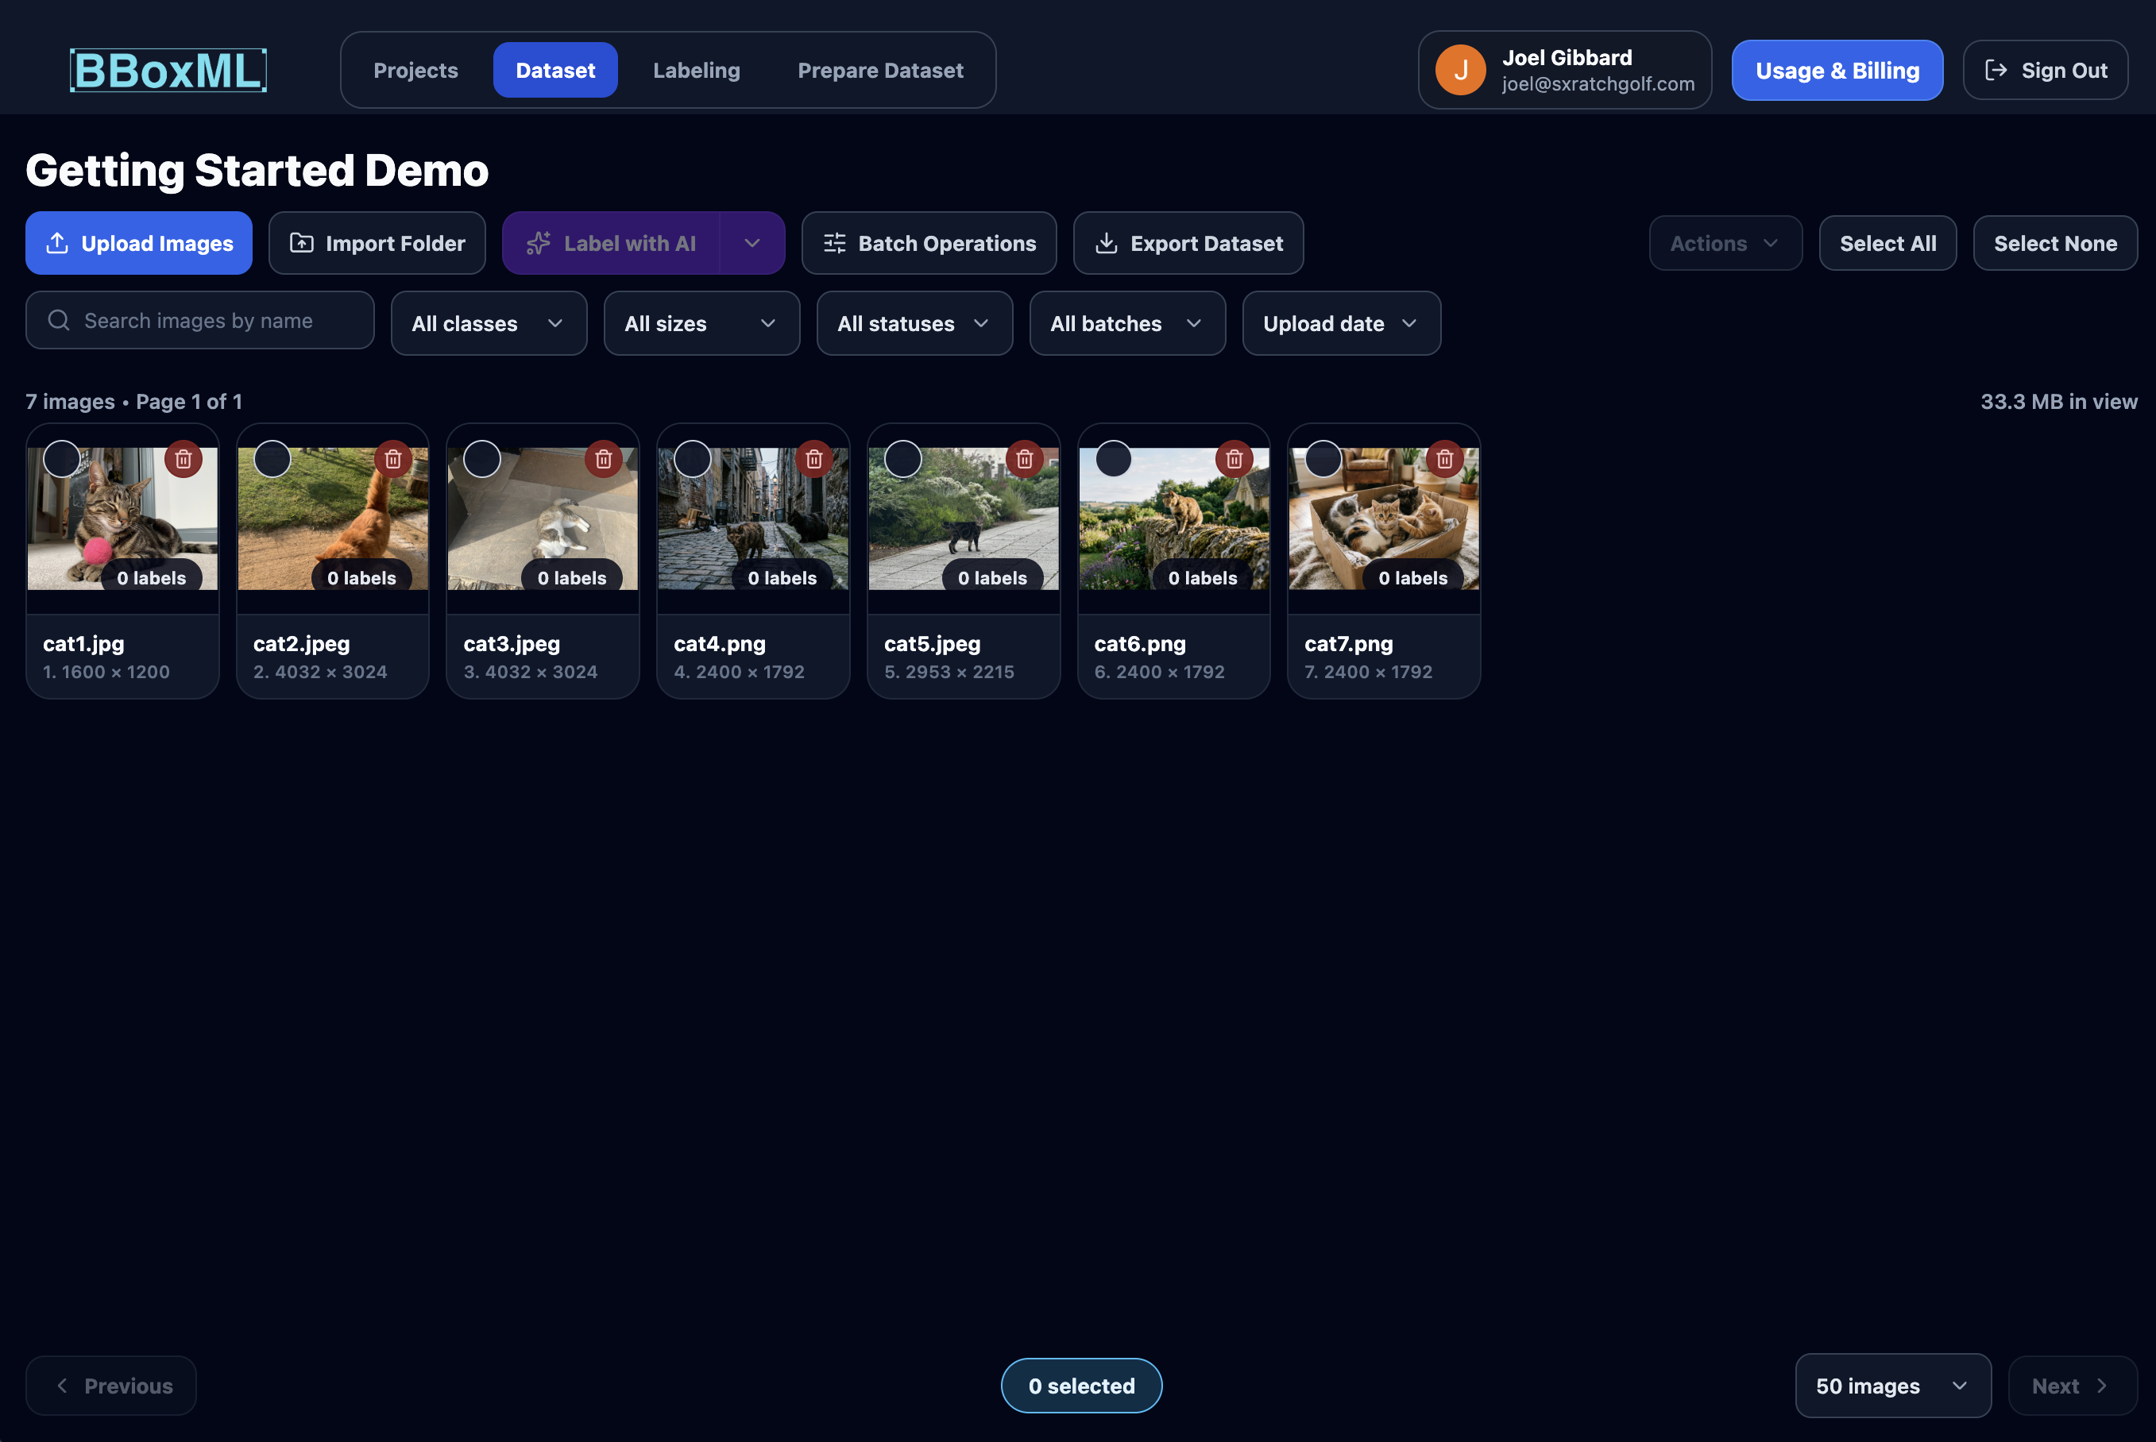Expand the Upload date sorting dropdown
The width and height of the screenshot is (2156, 1442).
pos(1340,323)
